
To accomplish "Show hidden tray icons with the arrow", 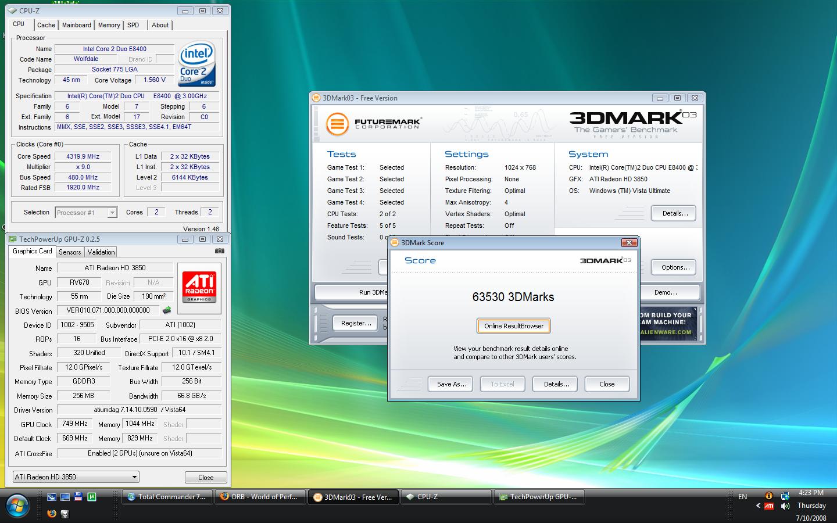I will click(758, 506).
